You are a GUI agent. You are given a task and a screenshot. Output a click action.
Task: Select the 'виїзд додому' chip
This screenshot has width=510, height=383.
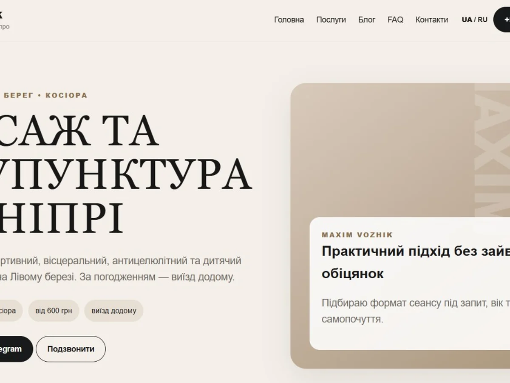113,311
